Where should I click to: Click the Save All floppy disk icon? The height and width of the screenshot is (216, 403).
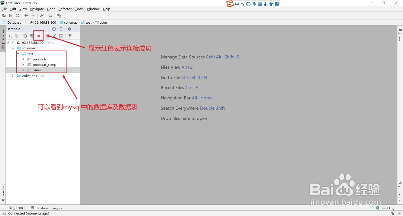tap(11, 16)
